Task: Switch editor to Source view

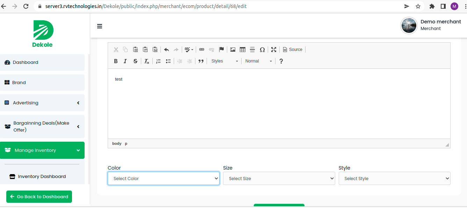Action: pos(293,50)
